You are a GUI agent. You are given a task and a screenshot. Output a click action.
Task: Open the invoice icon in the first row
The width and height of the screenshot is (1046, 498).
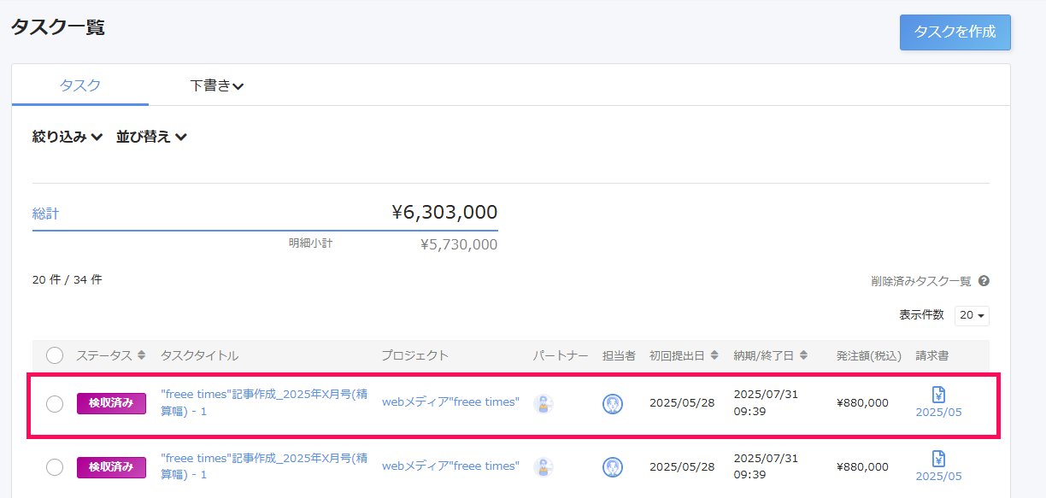tap(938, 395)
